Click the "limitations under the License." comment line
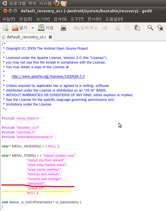The width and height of the screenshot is (166, 211). click(27, 104)
